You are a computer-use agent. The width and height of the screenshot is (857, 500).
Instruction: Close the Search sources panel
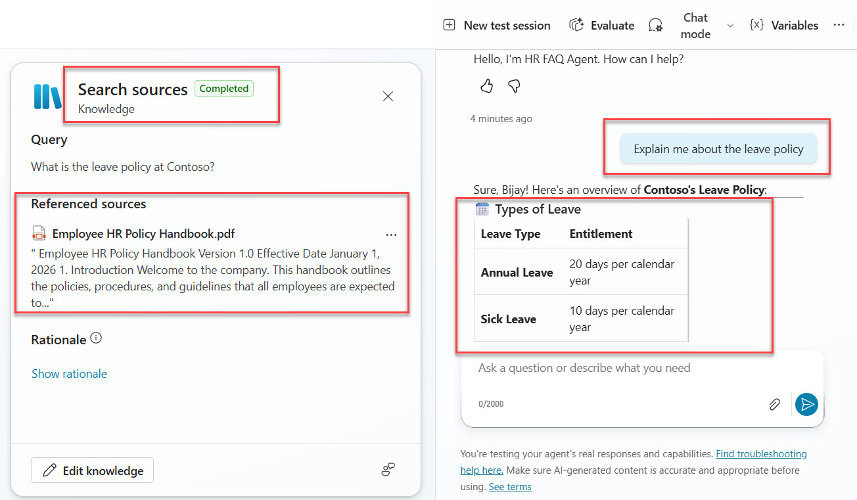pos(388,97)
